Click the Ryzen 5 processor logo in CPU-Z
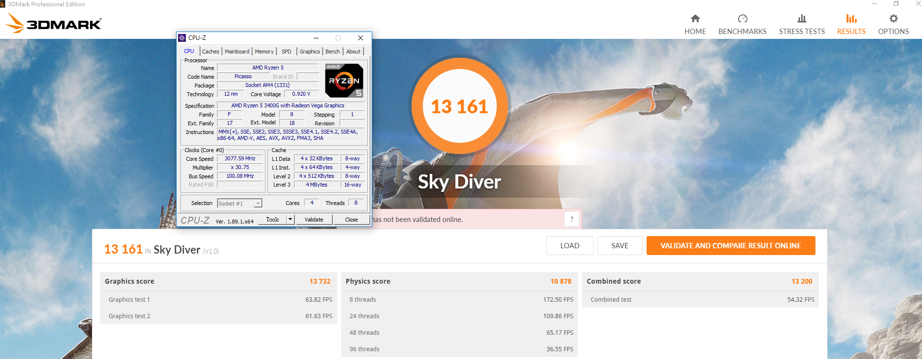This screenshot has height=359, width=922. [344, 80]
